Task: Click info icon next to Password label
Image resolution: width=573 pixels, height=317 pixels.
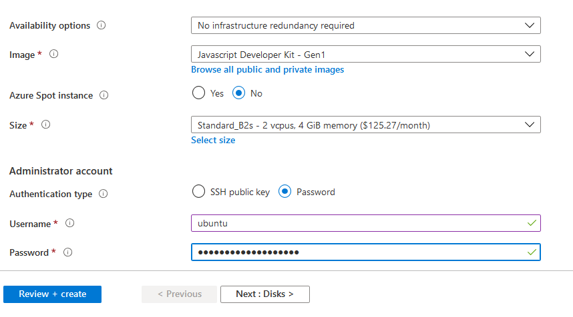Action: pos(68,252)
